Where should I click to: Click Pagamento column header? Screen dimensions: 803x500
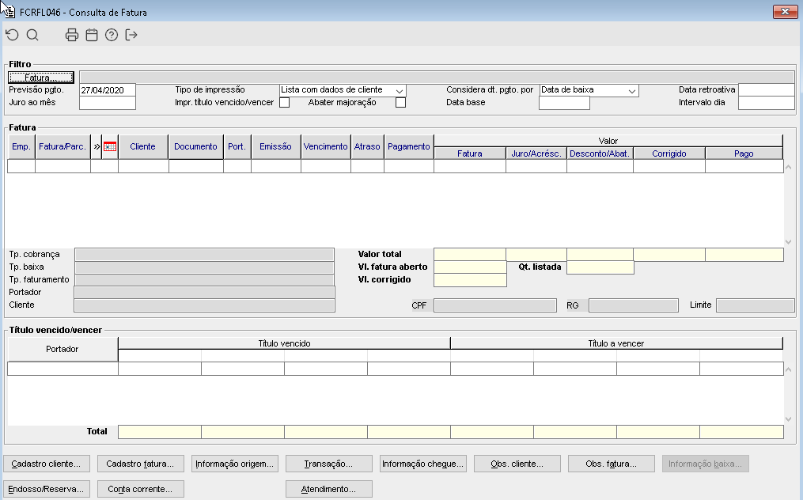(x=409, y=146)
